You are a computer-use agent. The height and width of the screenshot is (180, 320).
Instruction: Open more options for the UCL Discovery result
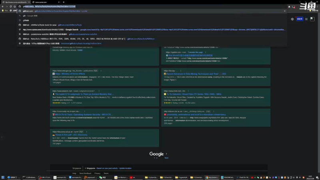pyautogui.click(x=86, y=132)
